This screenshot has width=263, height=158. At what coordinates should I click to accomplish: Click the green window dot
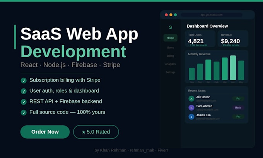(176, 15)
